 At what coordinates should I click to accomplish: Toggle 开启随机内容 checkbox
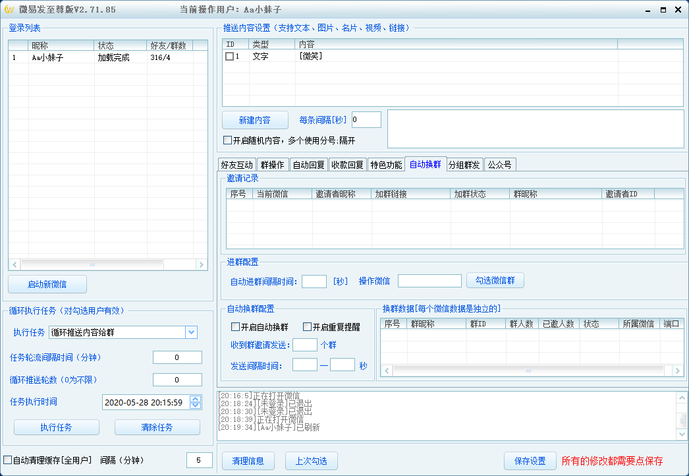[x=228, y=140]
